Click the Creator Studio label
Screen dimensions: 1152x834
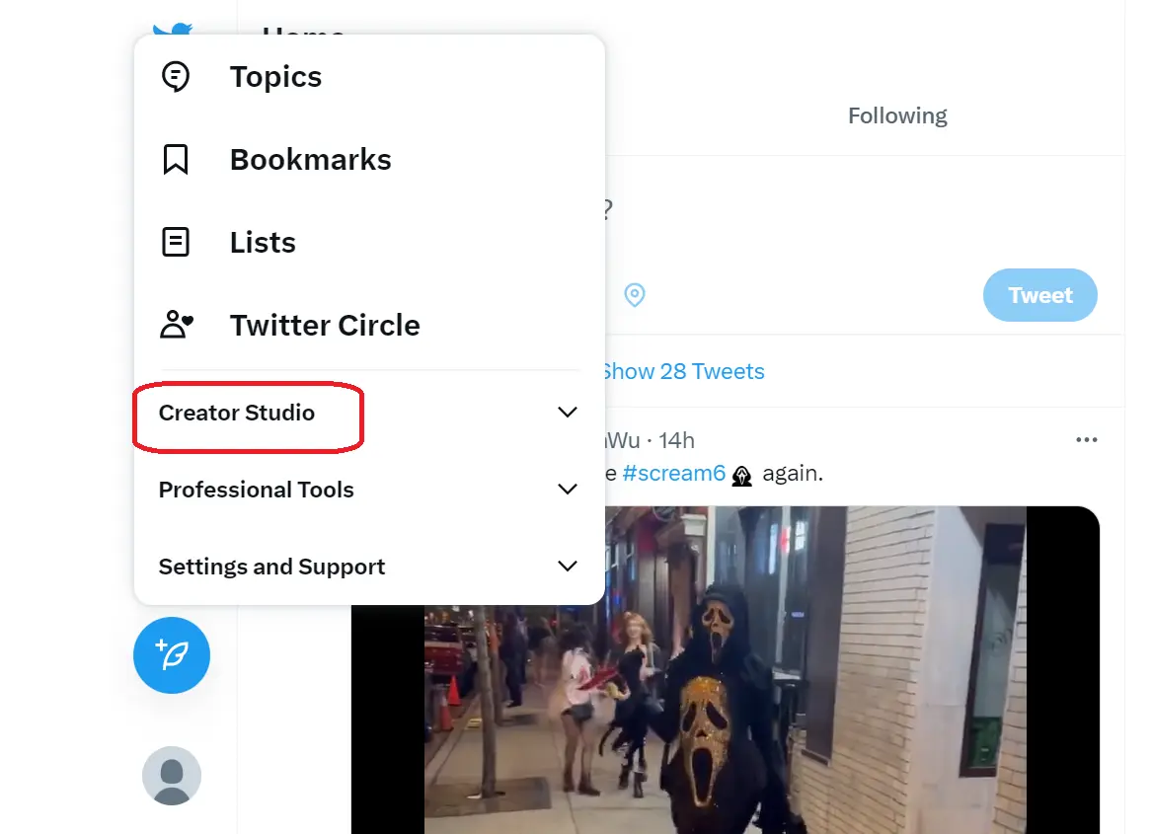(x=237, y=413)
